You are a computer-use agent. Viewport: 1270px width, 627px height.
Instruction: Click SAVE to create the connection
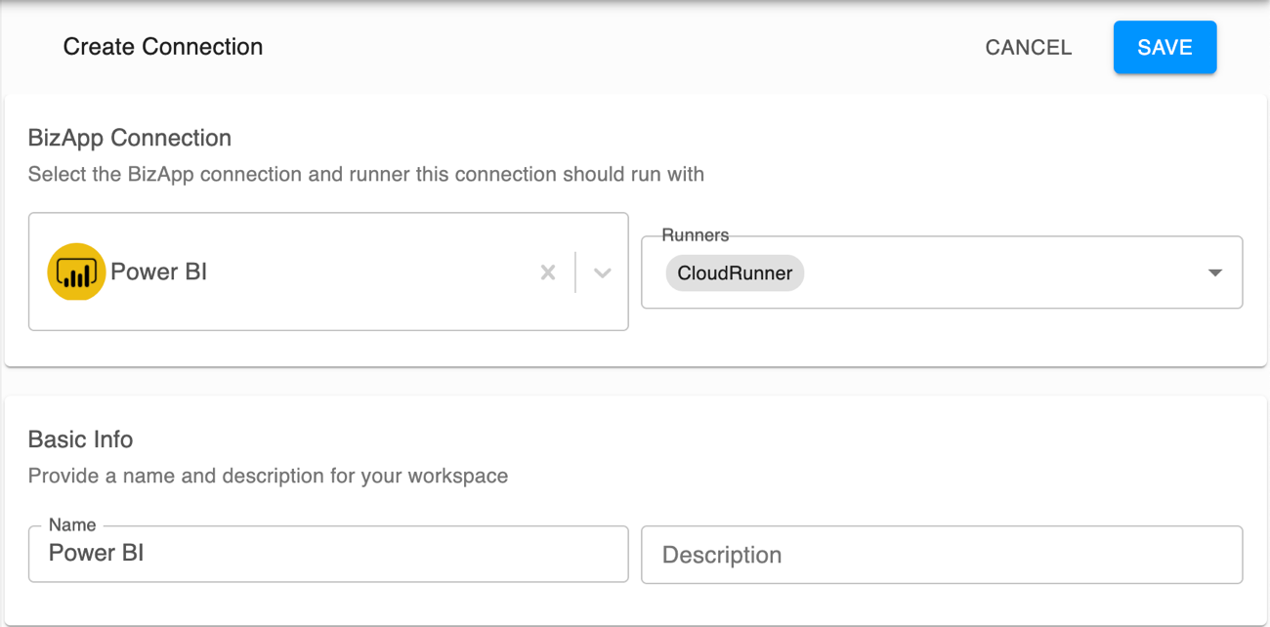1164,47
